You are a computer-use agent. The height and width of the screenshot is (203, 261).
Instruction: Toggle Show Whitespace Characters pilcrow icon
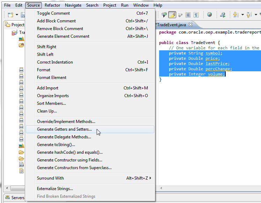coord(196,15)
